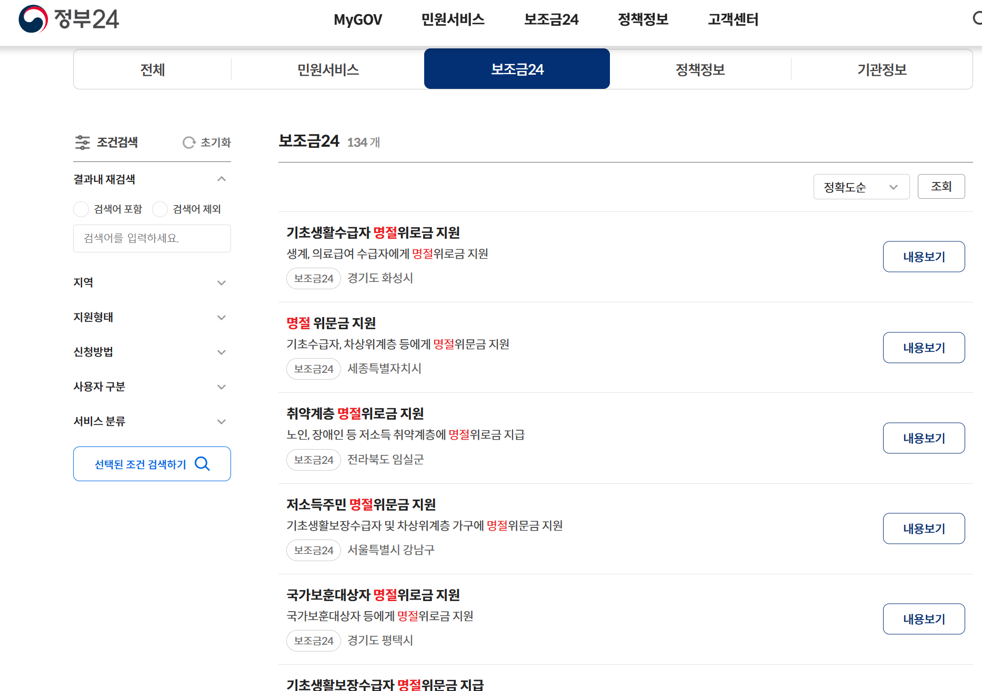This screenshot has height=691, width=982.
Task: Click 내용보기 for 취약계층 명절위로금 지원
Action: click(x=924, y=438)
